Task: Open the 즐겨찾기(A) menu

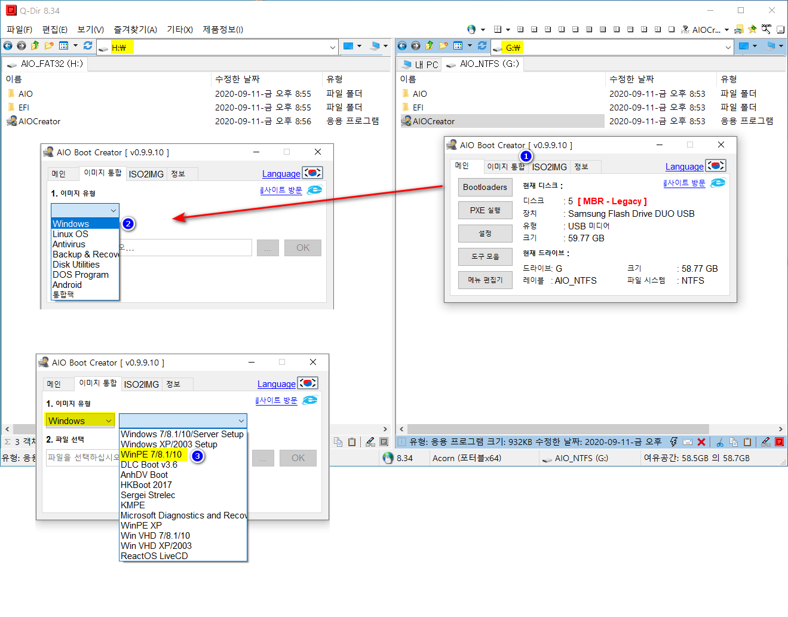Action: coord(136,29)
